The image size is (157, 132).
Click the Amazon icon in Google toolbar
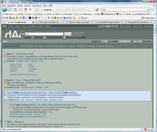(49, 18)
